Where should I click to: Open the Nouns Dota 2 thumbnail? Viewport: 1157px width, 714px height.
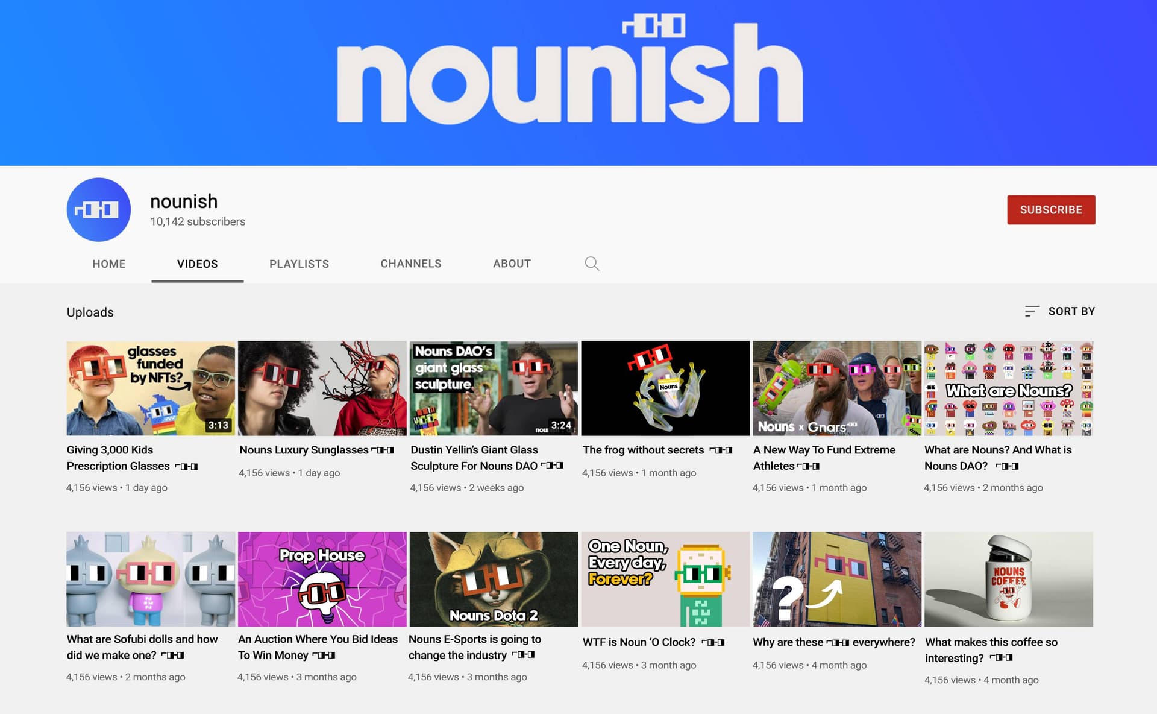[x=494, y=579]
